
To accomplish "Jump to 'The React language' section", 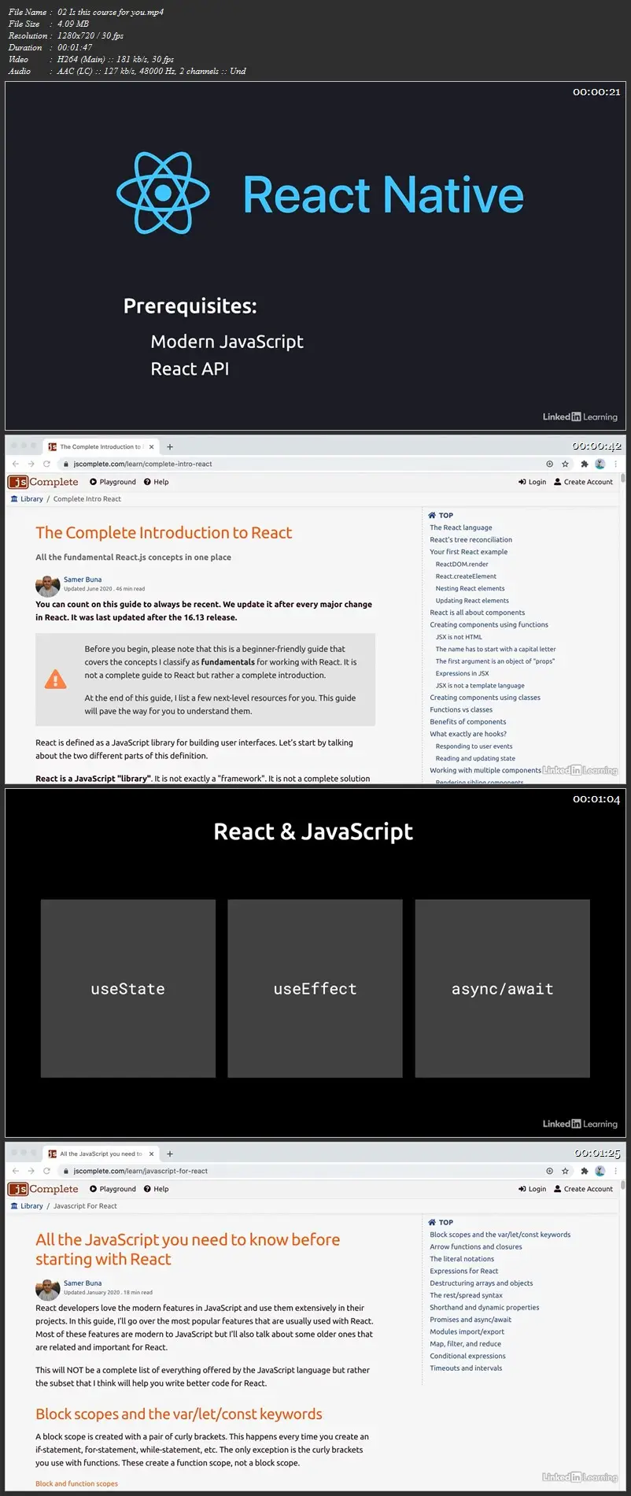I will 461,528.
